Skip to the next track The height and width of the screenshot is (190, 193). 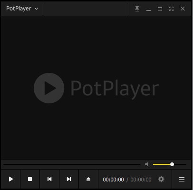[69, 179]
